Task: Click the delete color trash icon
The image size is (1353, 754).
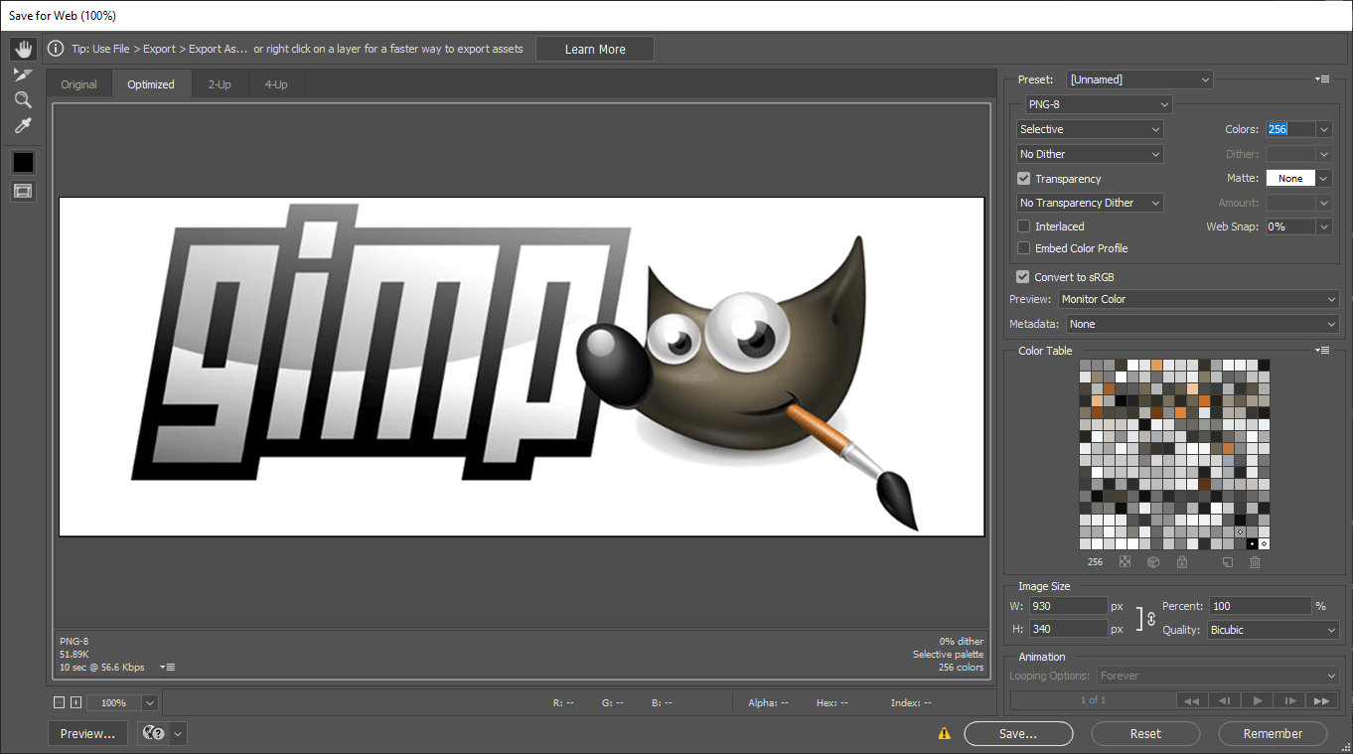Action: (1255, 562)
